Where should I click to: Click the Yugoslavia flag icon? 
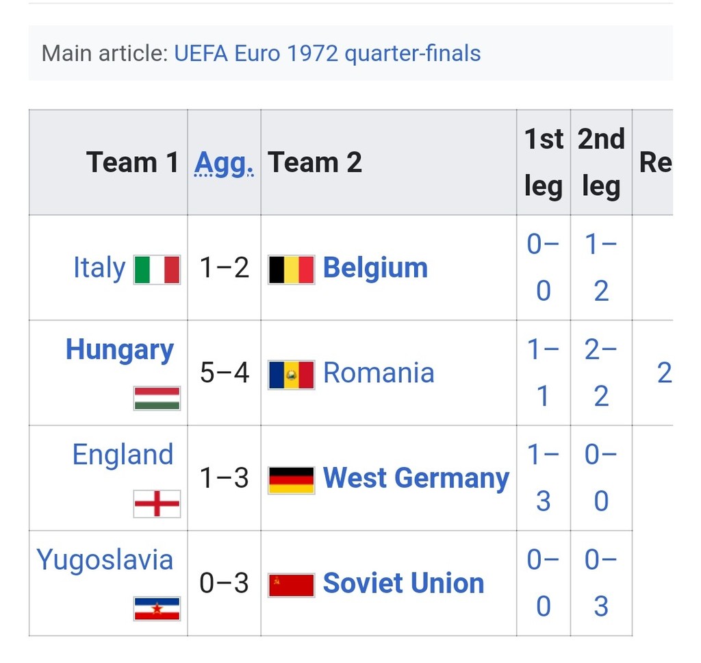[157, 608]
